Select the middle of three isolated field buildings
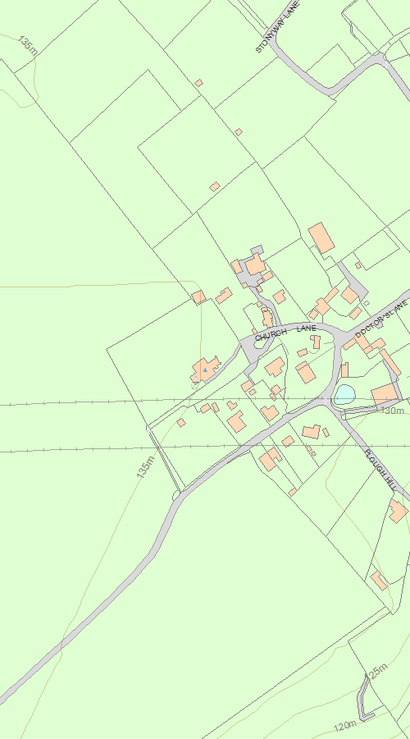This screenshot has width=410, height=739. pos(239,132)
